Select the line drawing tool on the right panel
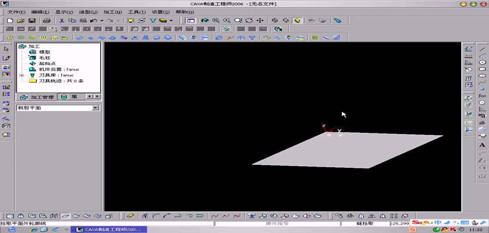 click(x=482, y=49)
